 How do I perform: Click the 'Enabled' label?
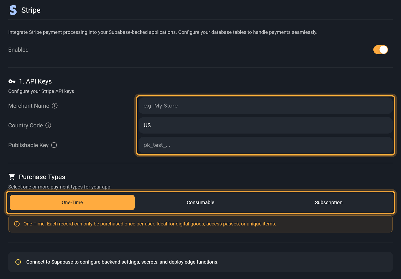pyautogui.click(x=19, y=50)
